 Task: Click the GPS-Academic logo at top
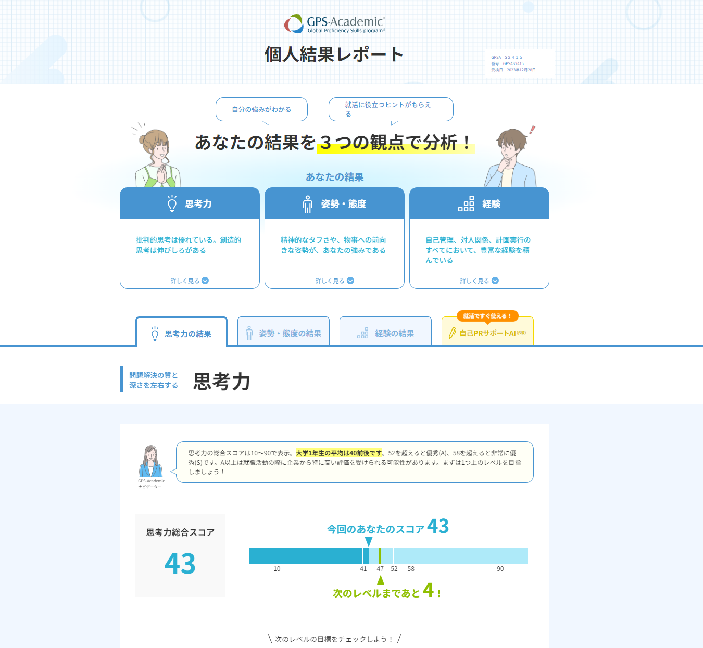[334, 24]
